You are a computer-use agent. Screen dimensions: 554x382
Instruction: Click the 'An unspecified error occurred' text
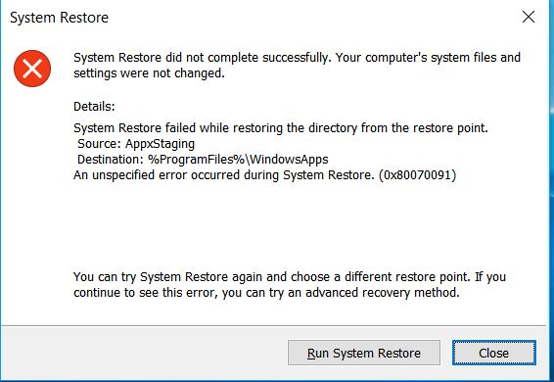223,175
